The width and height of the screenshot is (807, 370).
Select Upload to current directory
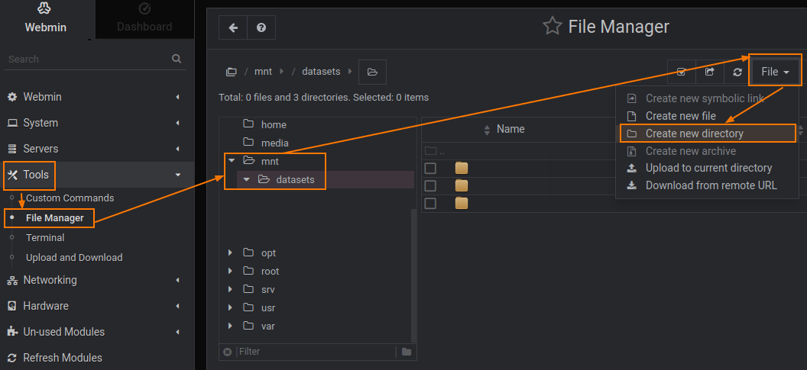pyautogui.click(x=708, y=168)
